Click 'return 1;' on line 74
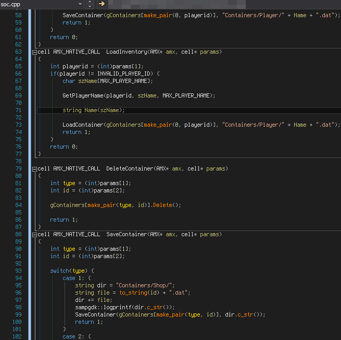The image size is (341, 340). [x=76, y=132]
